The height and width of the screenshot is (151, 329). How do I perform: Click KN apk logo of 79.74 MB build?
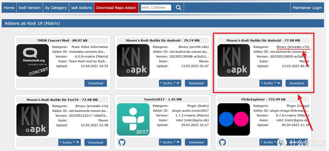click(133, 60)
